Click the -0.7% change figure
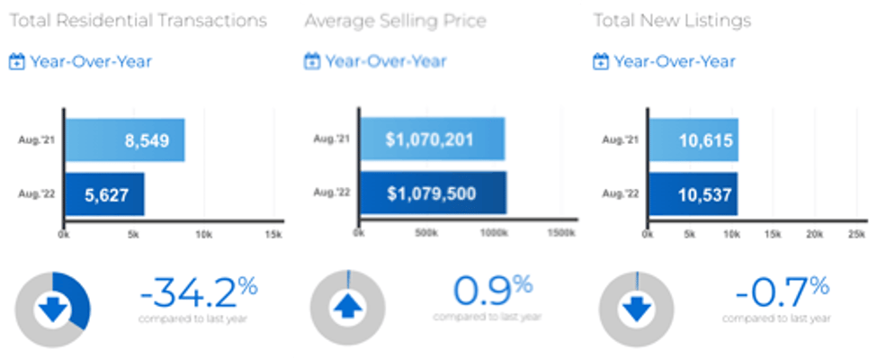 [782, 293]
